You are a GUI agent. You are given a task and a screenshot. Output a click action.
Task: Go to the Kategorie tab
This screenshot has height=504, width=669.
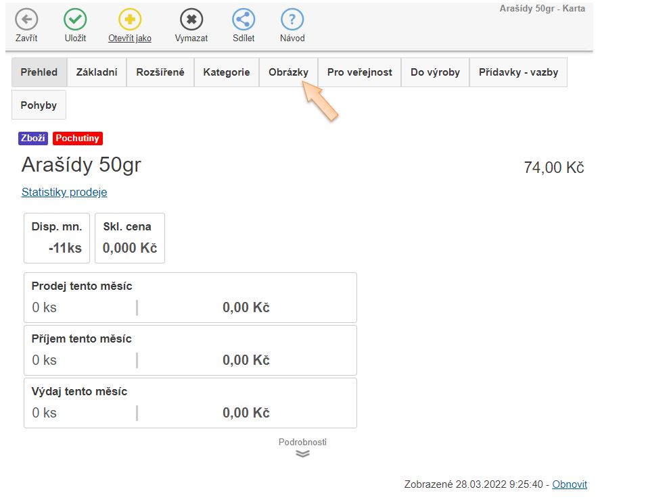point(227,72)
